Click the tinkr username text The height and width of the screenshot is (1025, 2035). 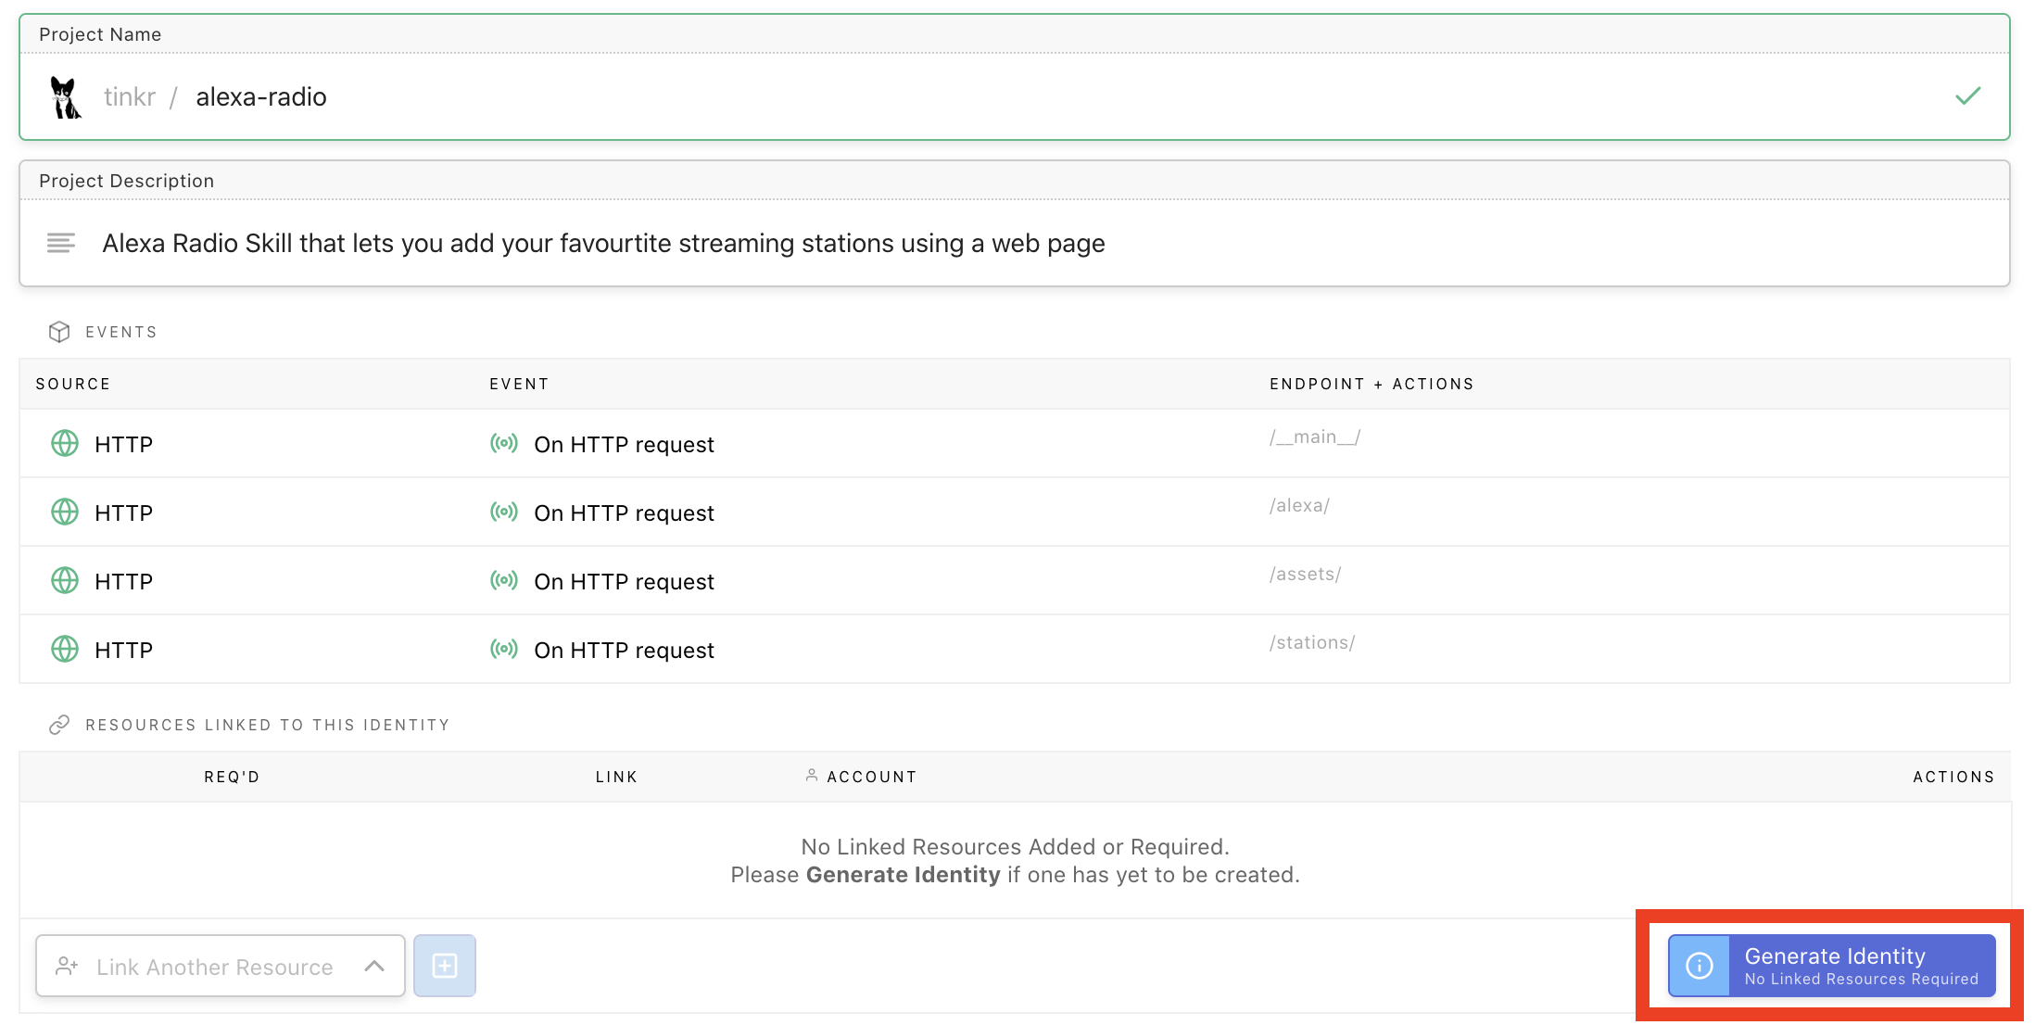(x=129, y=97)
